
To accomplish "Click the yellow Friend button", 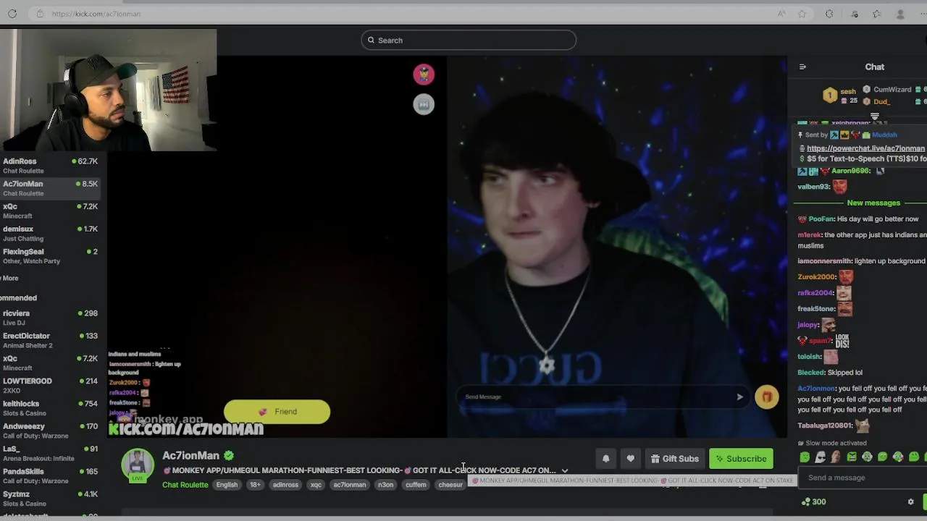I will [x=277, y=412].
